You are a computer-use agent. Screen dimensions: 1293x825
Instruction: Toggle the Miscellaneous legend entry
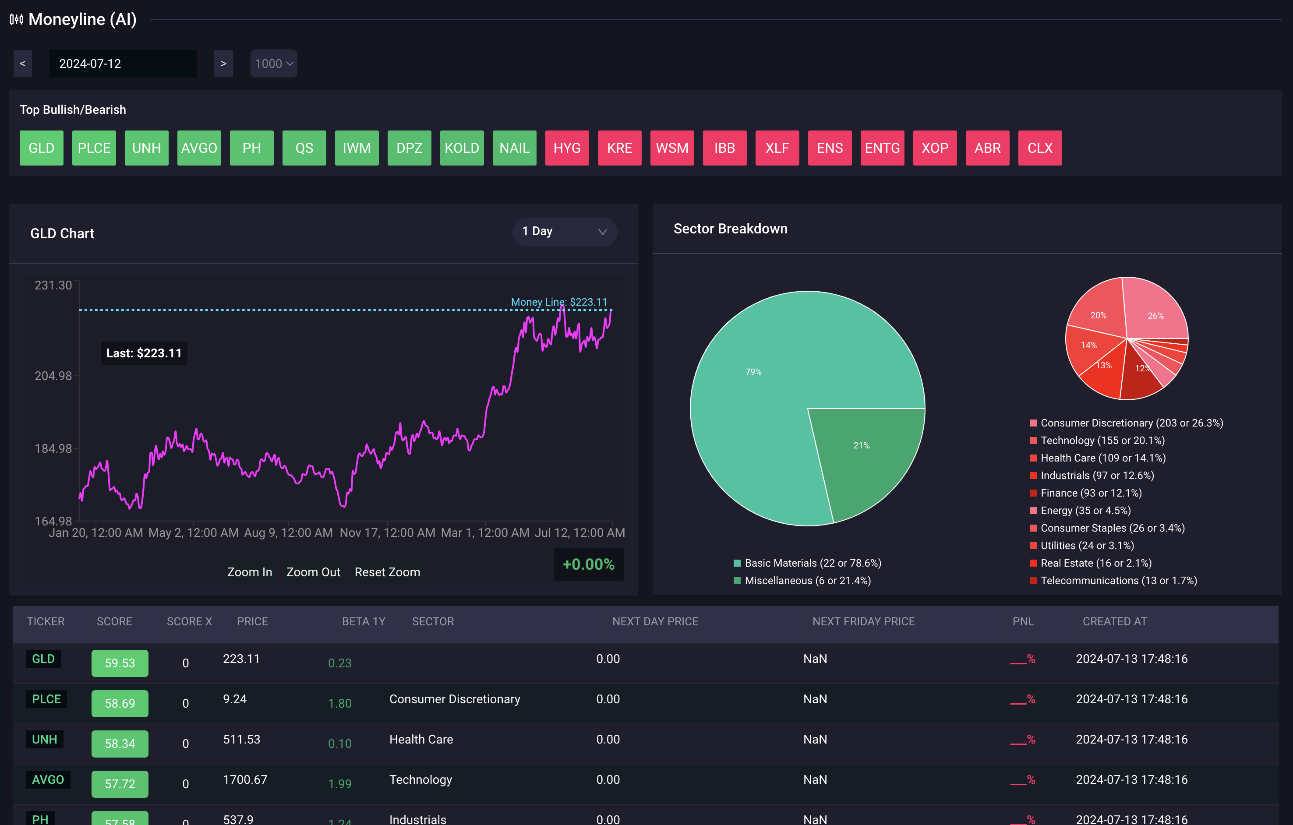tap(803, 580)
